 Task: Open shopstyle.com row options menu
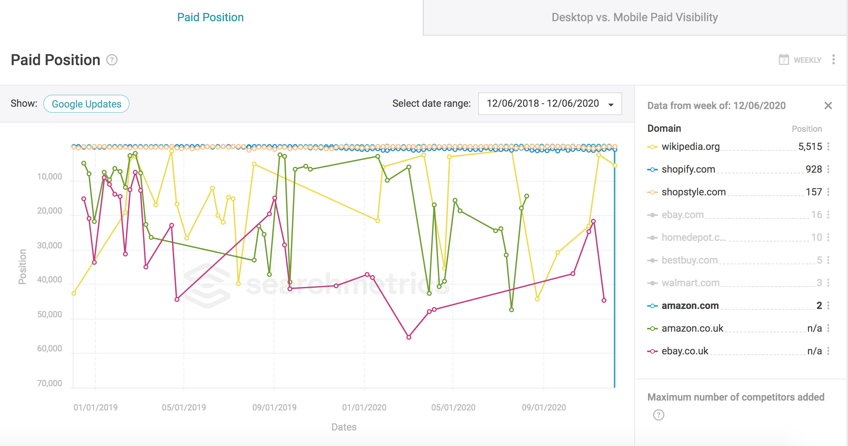[828, 192]
